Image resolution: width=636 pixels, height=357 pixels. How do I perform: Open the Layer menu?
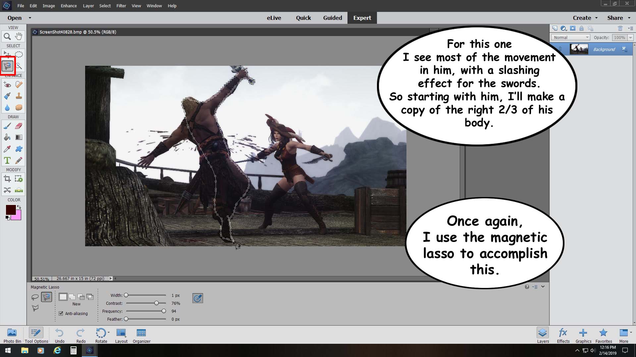point(88,6)
